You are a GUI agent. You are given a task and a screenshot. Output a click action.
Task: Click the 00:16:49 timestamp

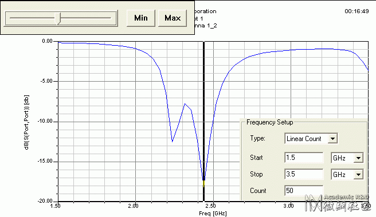click(357, 11)
